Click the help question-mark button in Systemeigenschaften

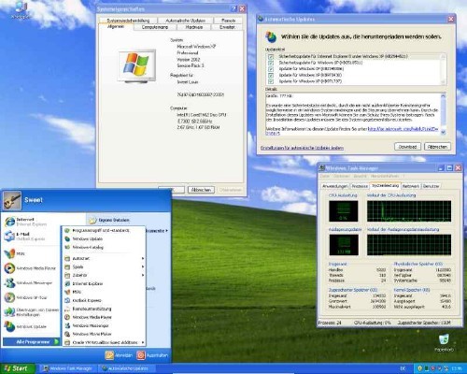click(233, 8)
